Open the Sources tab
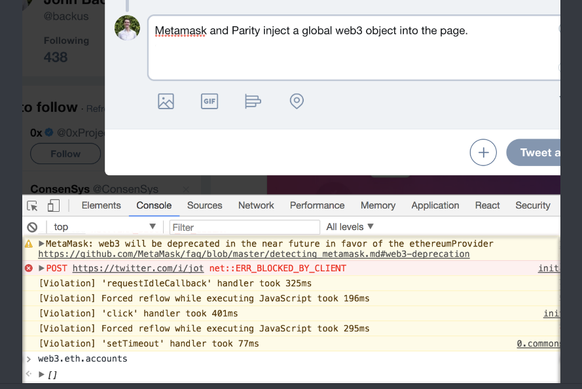Viewport: 582px width, 389px height. (x=204, y=205)
